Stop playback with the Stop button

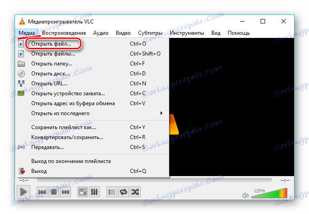pos(53,192)
